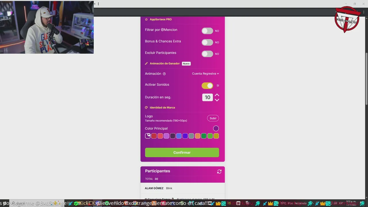Click the Excluir Participantes label

point(161,53)
